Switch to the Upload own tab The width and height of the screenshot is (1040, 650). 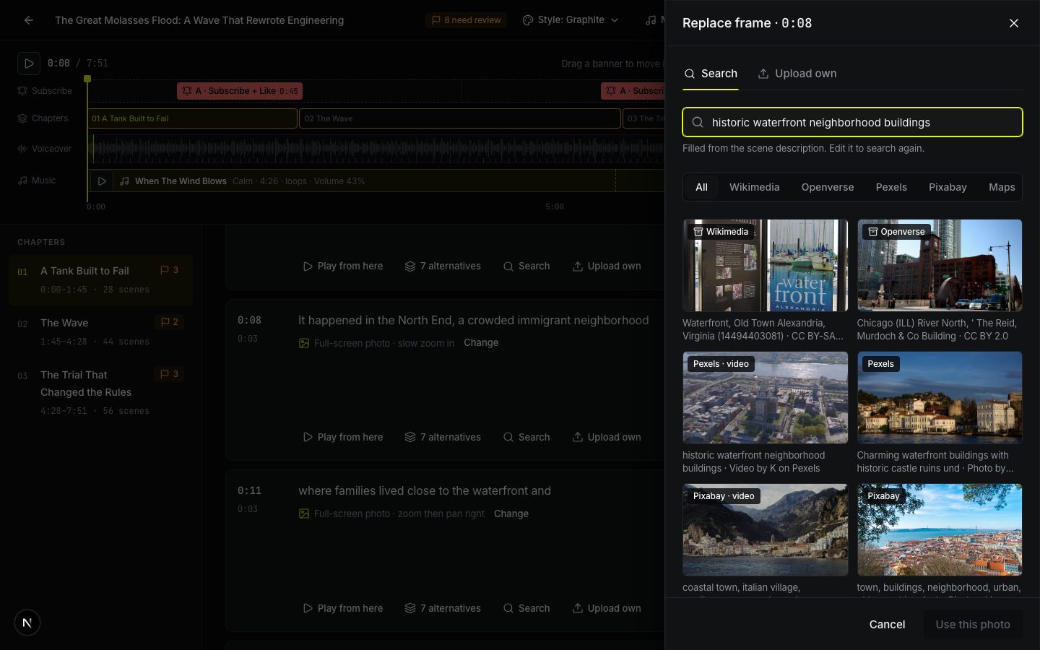pos(797,74)
